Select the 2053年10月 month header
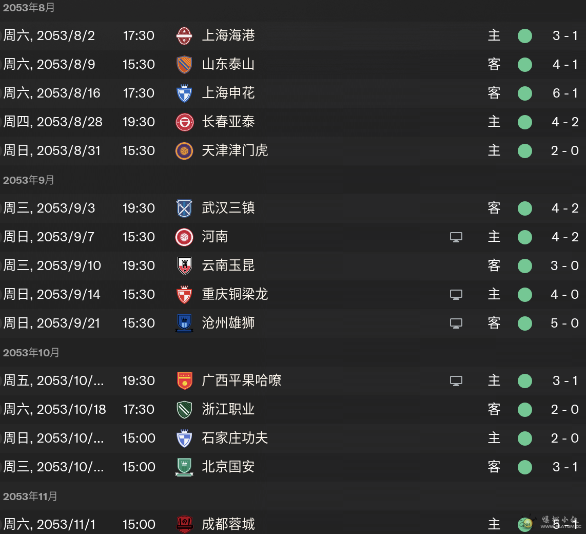Image resolution: width=586 pixels, height=534 pixels. 31,352
